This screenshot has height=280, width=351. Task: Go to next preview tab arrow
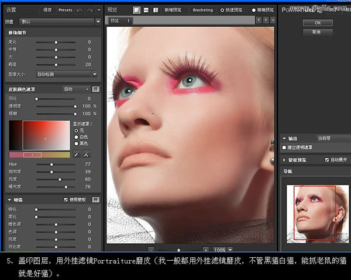pos(266,20)
